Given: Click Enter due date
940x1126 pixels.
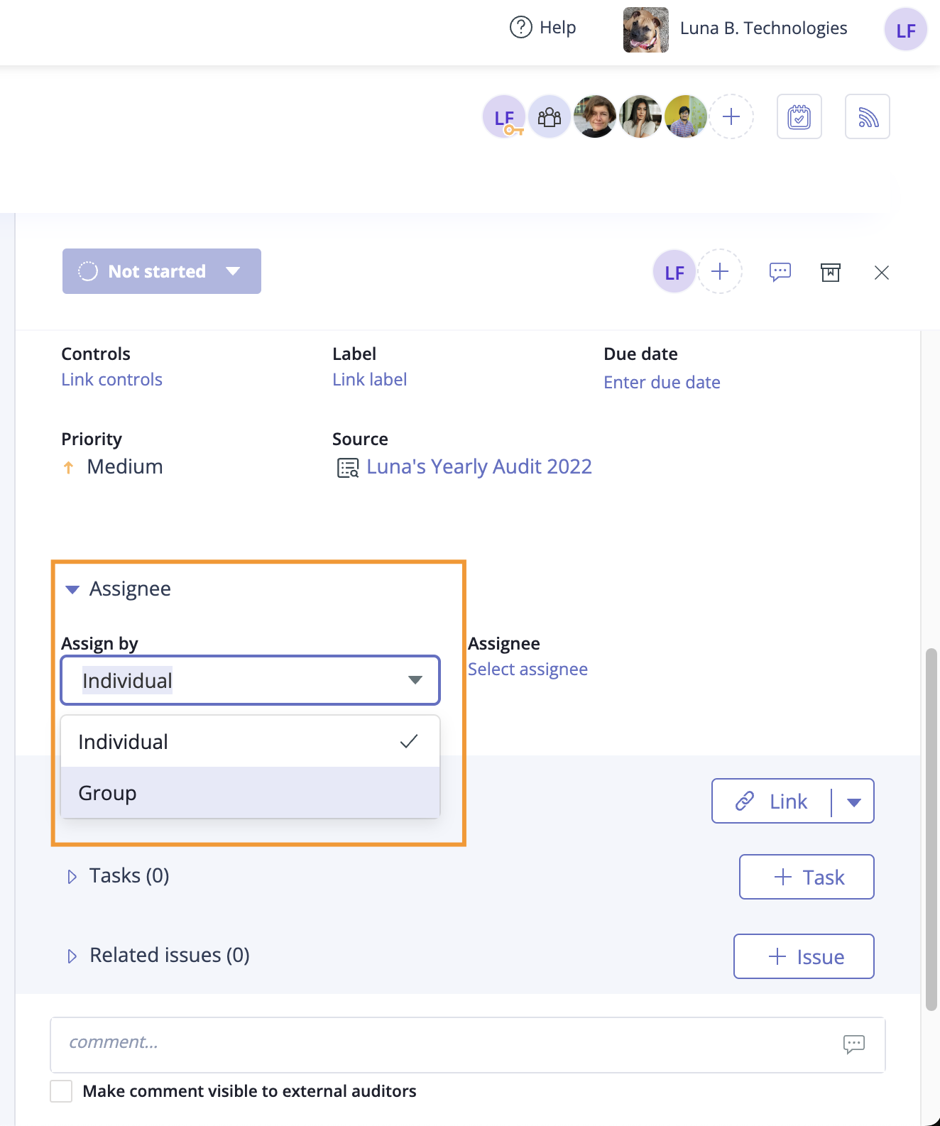Looking at the screenshot, I should (662, 383).
